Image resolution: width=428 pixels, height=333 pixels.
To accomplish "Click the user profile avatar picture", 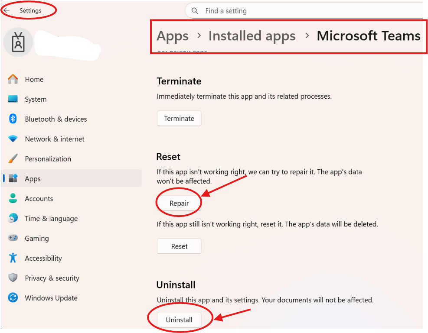I will click(x=18, y=42).
